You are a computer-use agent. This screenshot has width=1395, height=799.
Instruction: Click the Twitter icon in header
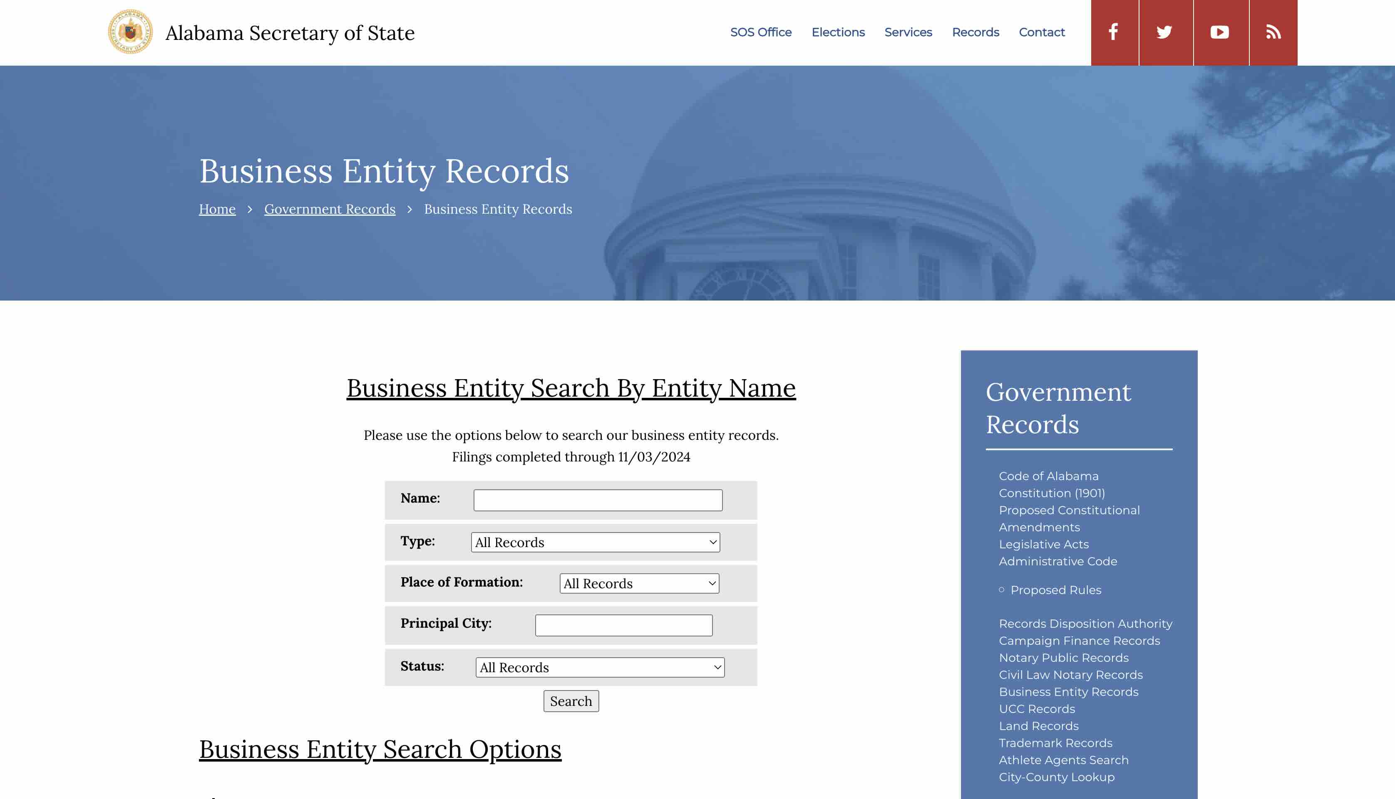coord(1164,32)
